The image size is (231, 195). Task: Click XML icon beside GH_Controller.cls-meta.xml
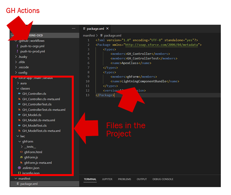(19, 99)
